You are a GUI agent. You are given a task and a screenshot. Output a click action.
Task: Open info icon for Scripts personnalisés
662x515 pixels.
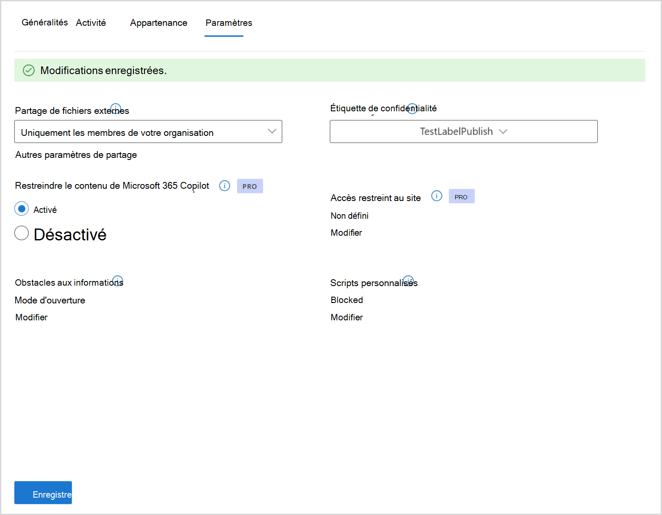(408, 281)
